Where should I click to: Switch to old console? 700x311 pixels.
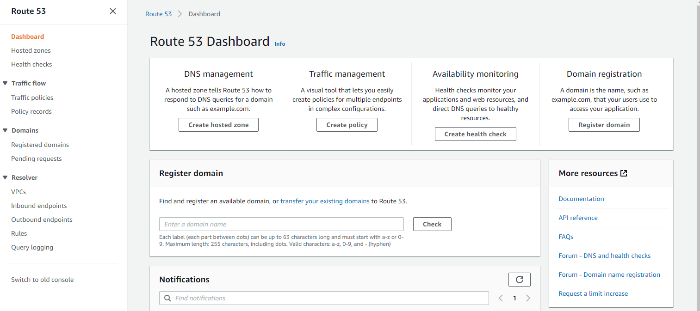click(x=43, y=280)
